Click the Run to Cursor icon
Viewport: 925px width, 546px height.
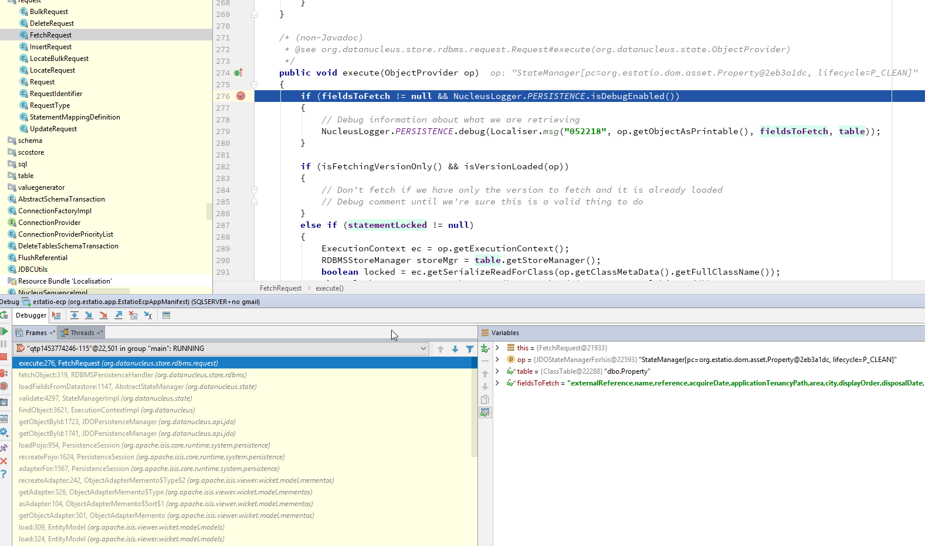click(148, 315)
